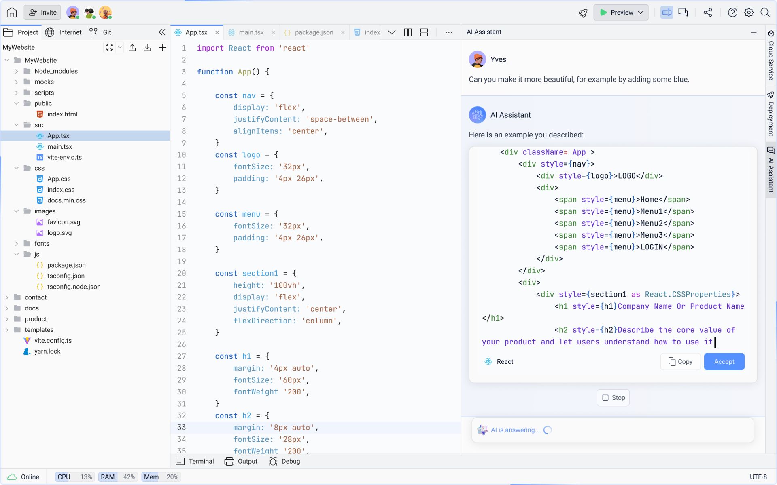Create a new file with the plus icon
Screen dimensions: 777x485
[x=162, y=47]
